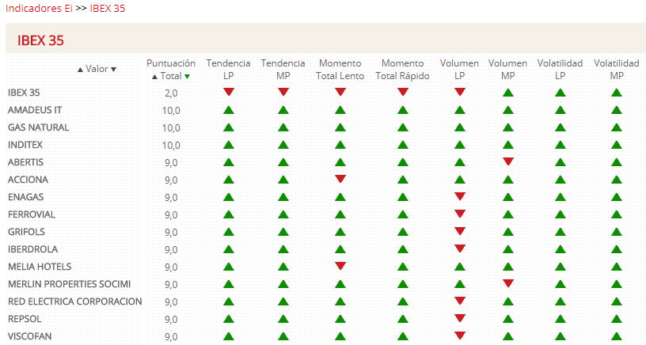646x345 pixels.
Task: Click VISCOFAN Volumen LP red down arrow
Action: point(460,336)
